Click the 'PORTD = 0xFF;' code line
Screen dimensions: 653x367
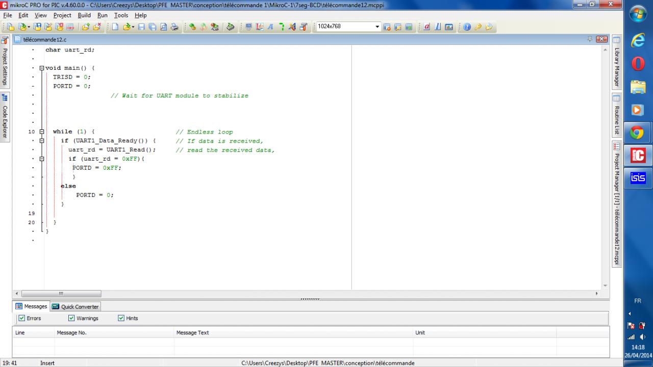[x=97, y=168]
